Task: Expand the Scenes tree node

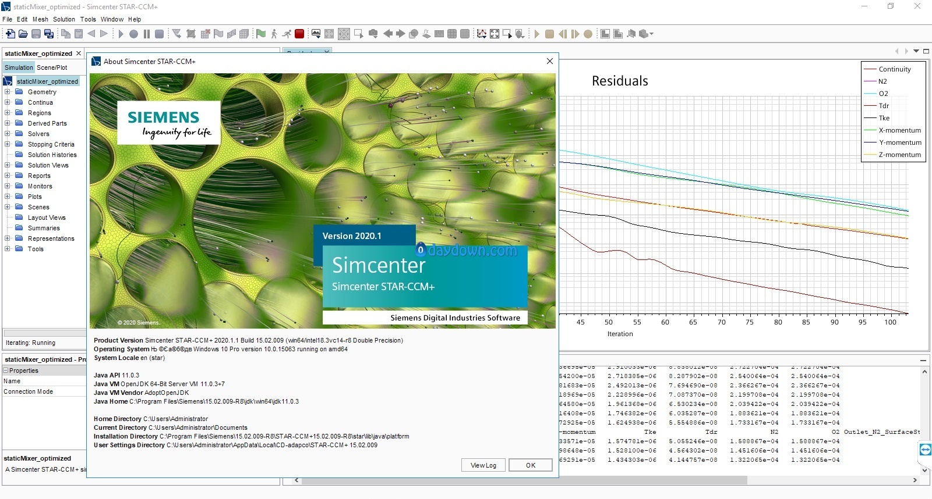Action: pos(7,207)
